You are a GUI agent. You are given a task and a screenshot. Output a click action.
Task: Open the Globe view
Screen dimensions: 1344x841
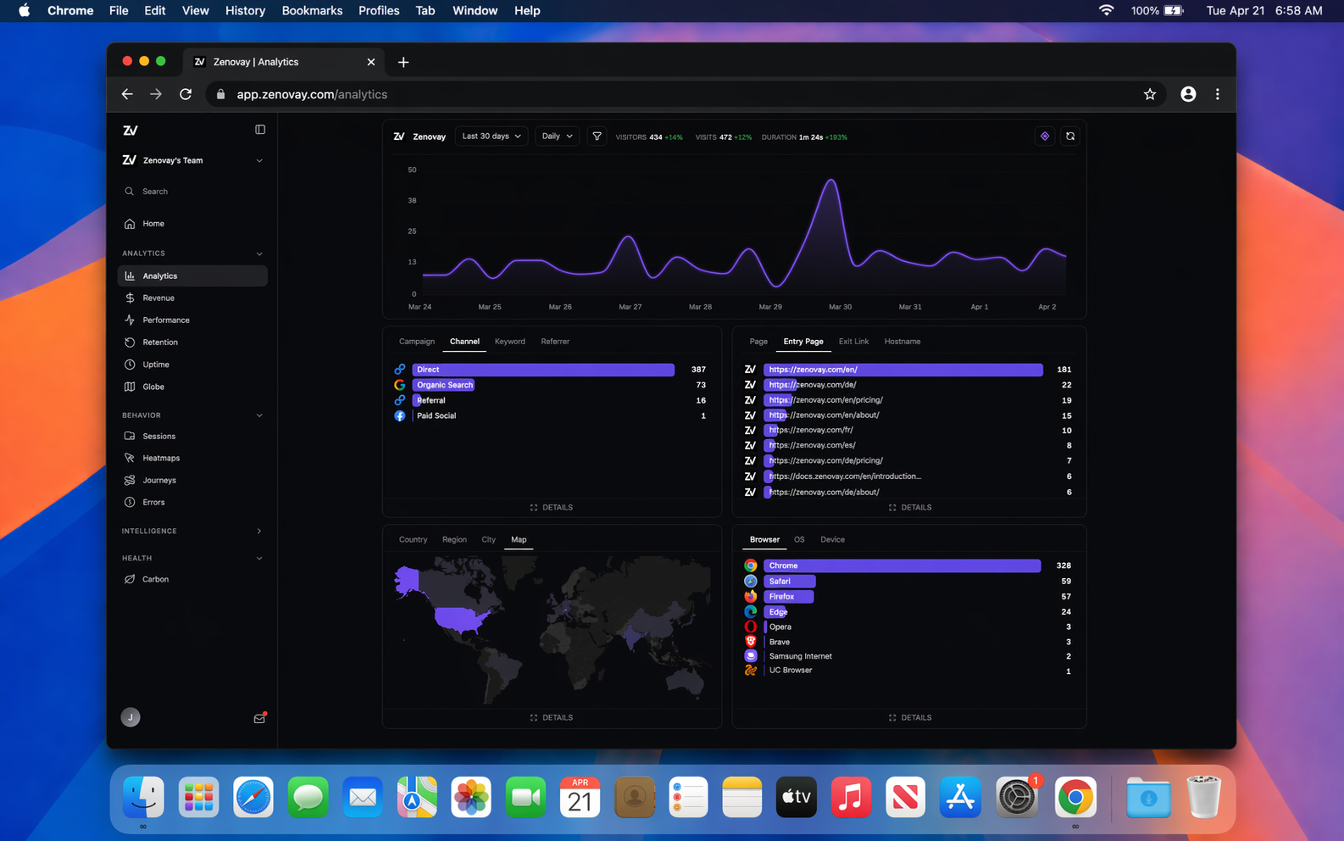pyautogui.click(x=192, y=387)
